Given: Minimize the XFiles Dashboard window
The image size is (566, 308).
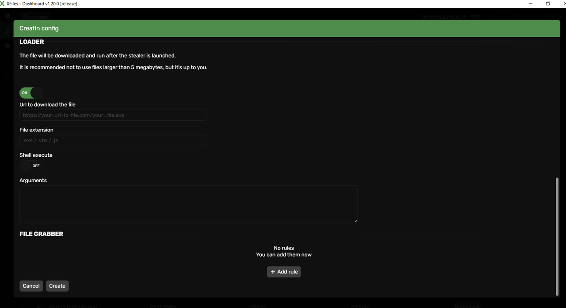Looking at the screenshot, I should (530, 4).
